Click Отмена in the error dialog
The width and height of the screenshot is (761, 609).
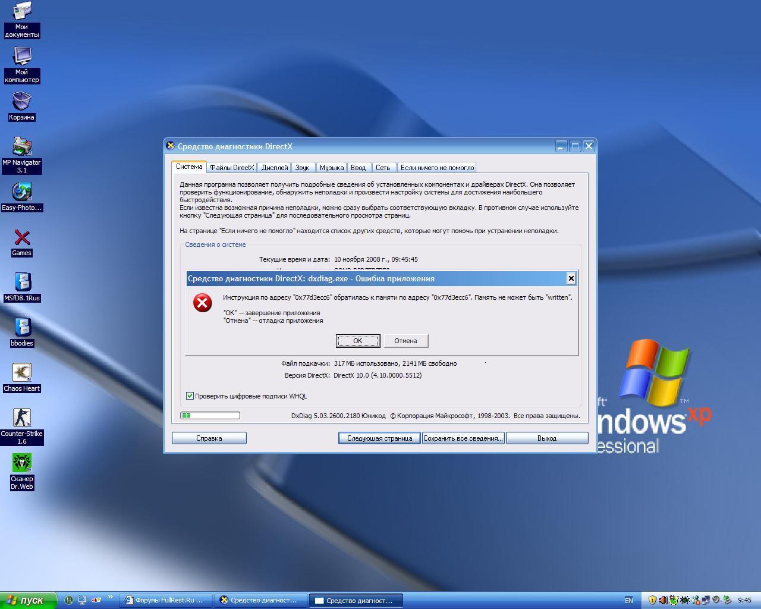(405, 341)
